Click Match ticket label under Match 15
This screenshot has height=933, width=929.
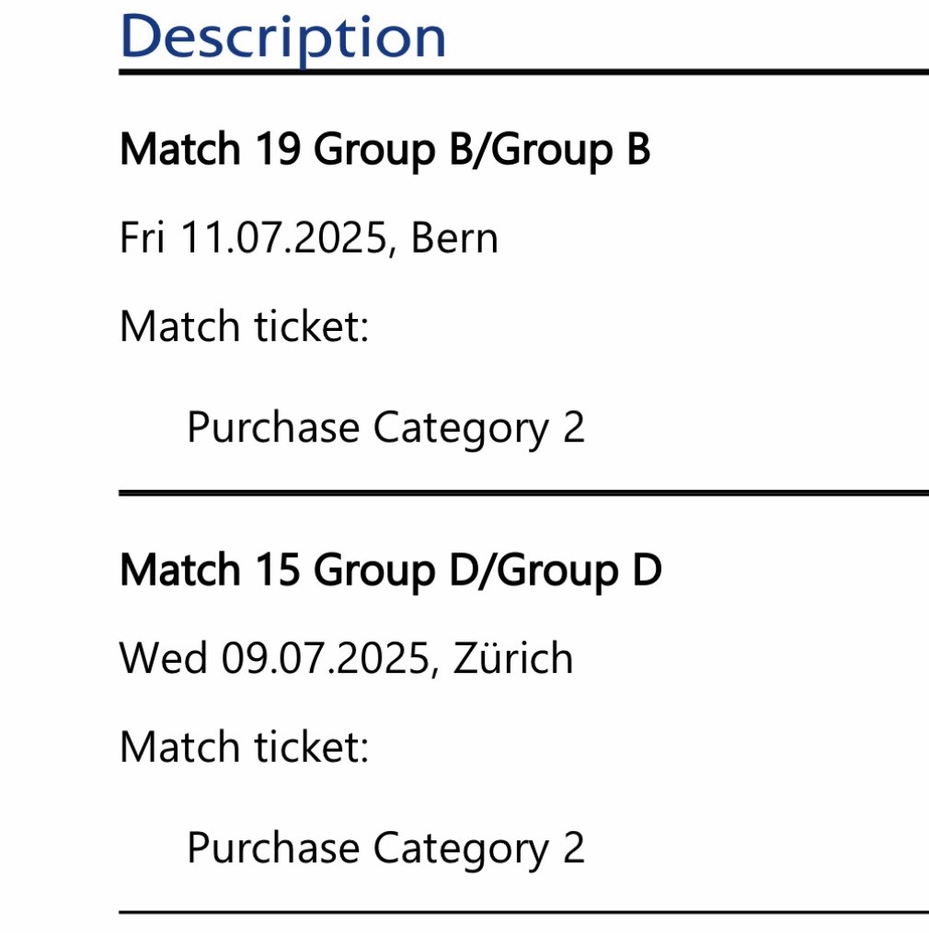pyautogui.click(x=244, y=746)
